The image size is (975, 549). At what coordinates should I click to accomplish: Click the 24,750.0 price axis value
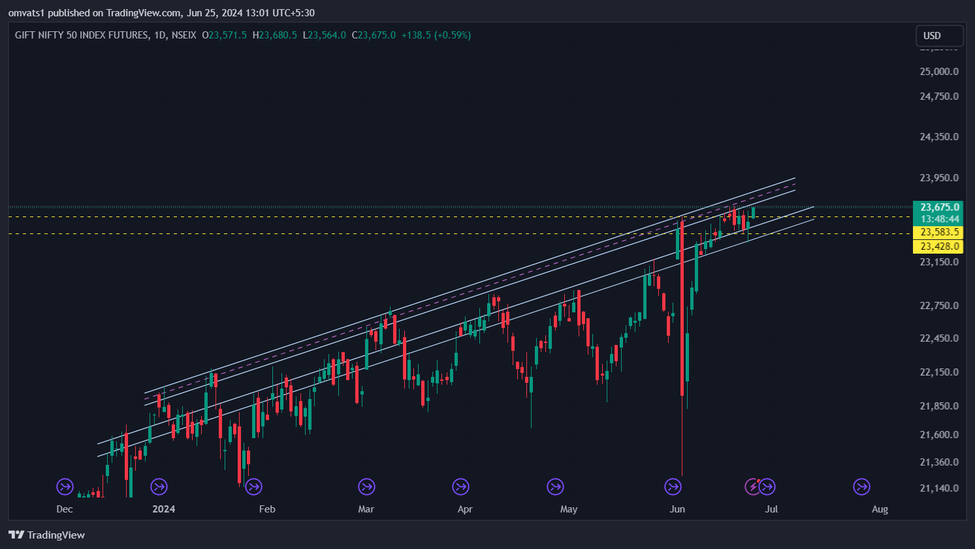click(939, 96)
